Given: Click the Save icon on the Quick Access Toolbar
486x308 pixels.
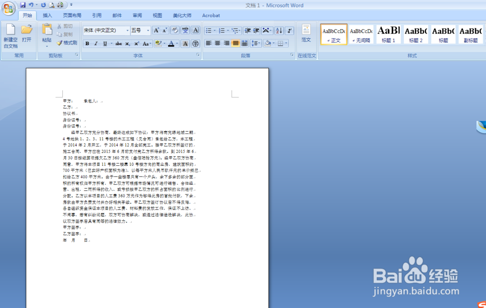Looking at the screenshot, I should coord(23,5).
